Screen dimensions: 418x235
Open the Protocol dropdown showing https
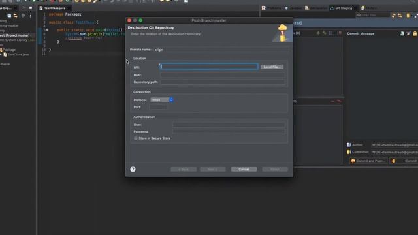coord(162,100)
